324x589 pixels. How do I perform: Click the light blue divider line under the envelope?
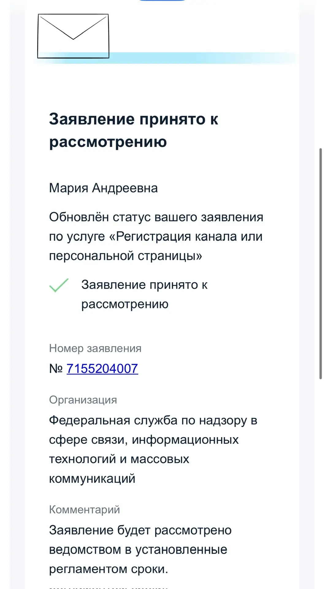166,58
